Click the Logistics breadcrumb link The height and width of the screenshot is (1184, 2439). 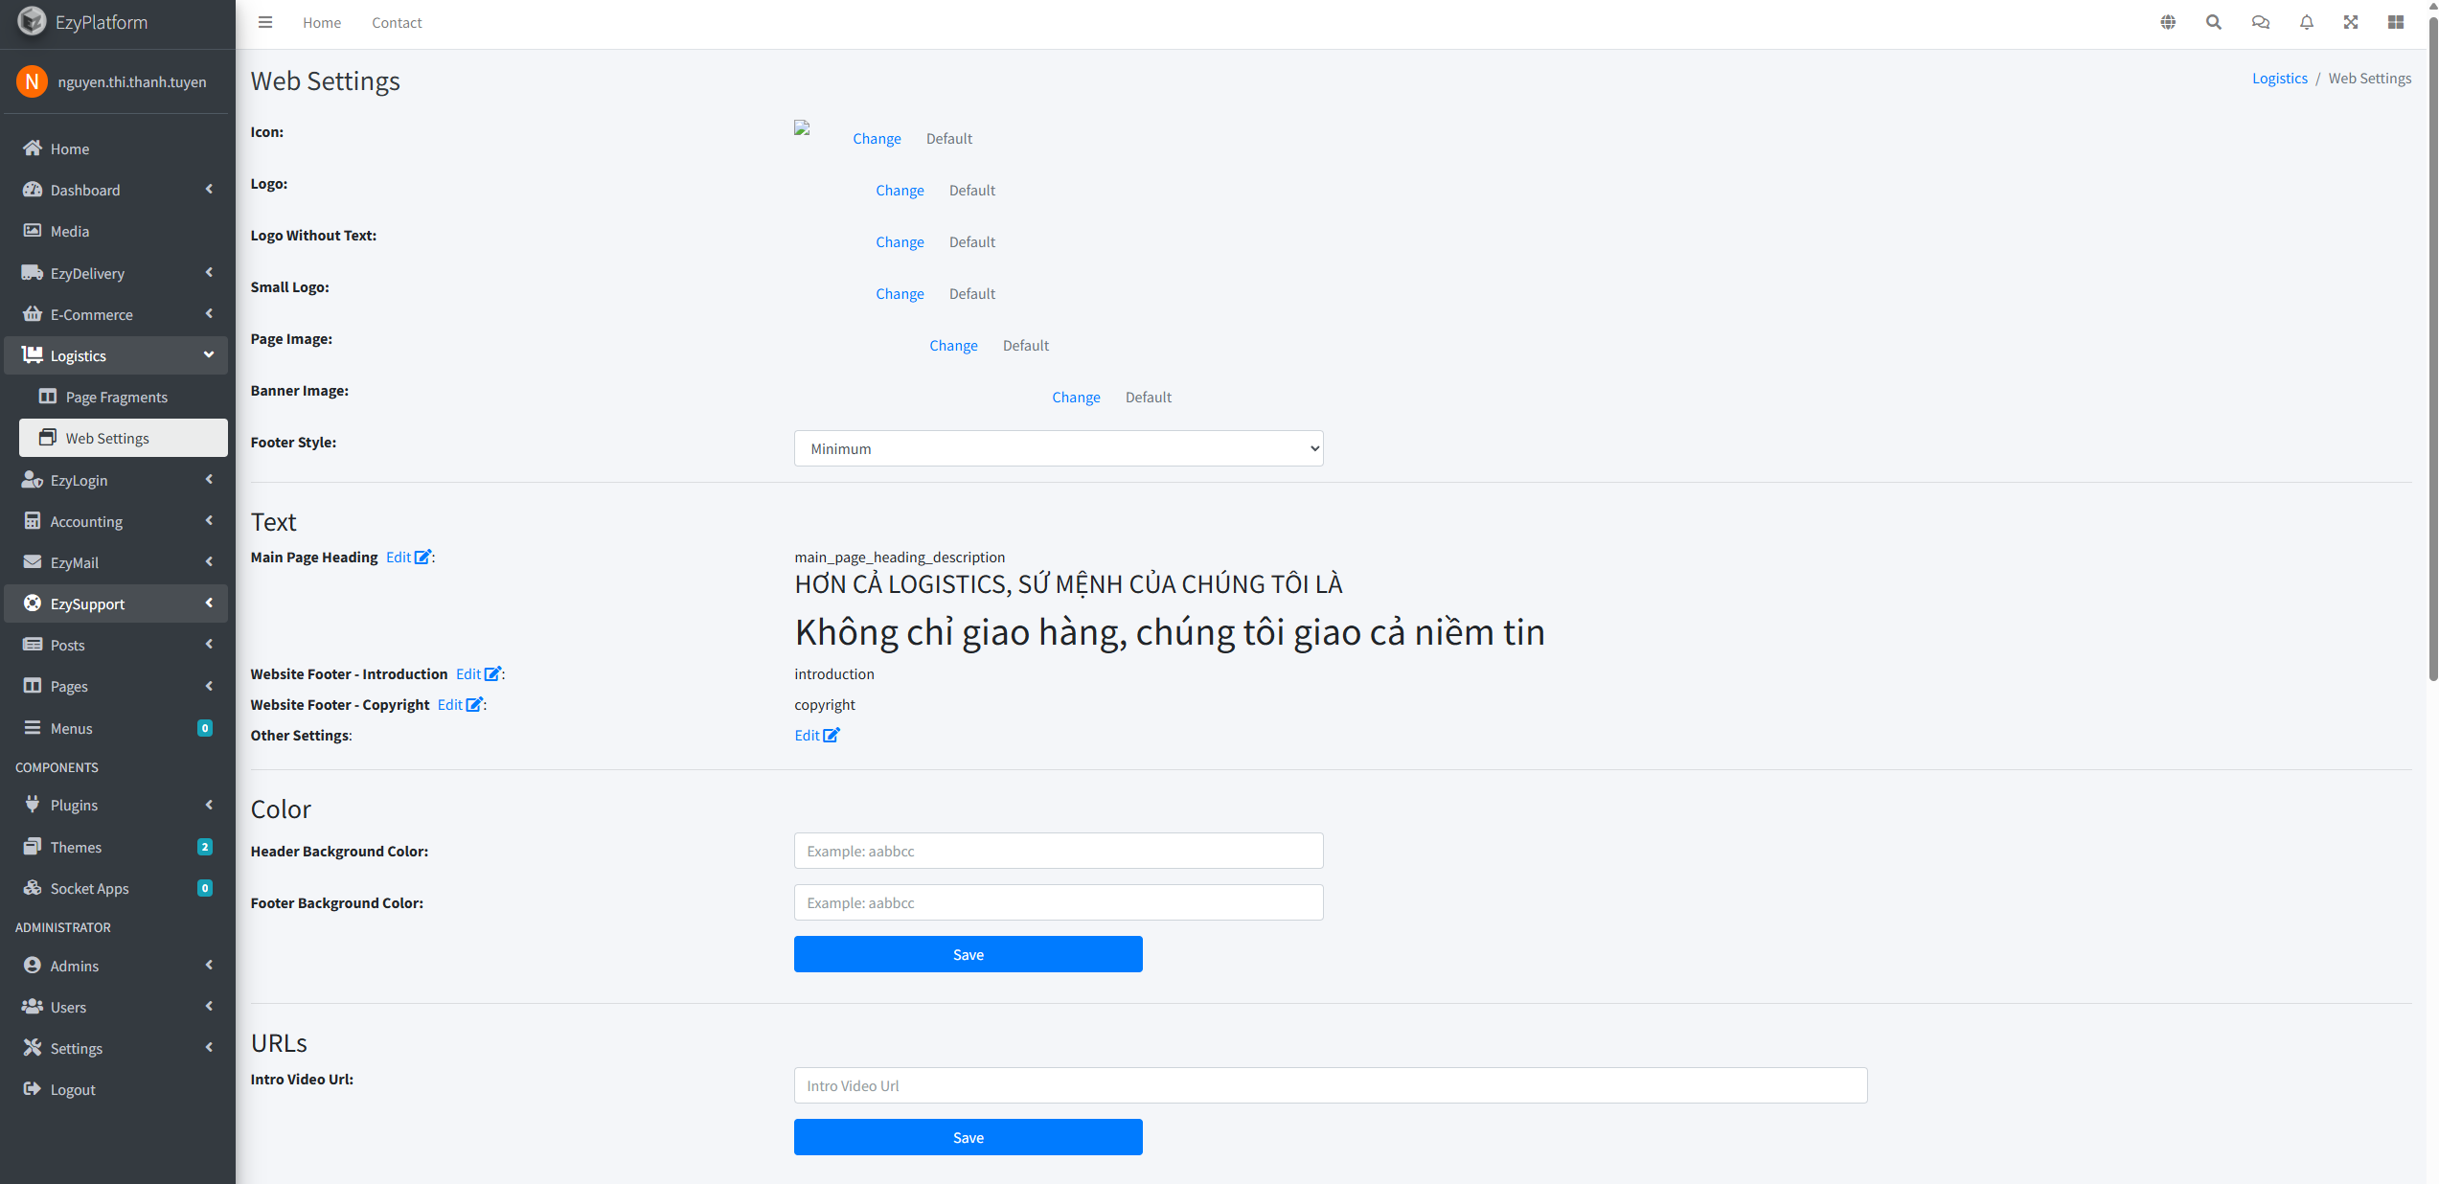2279,79
